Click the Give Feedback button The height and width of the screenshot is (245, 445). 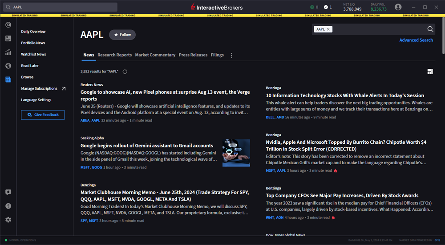43,115
